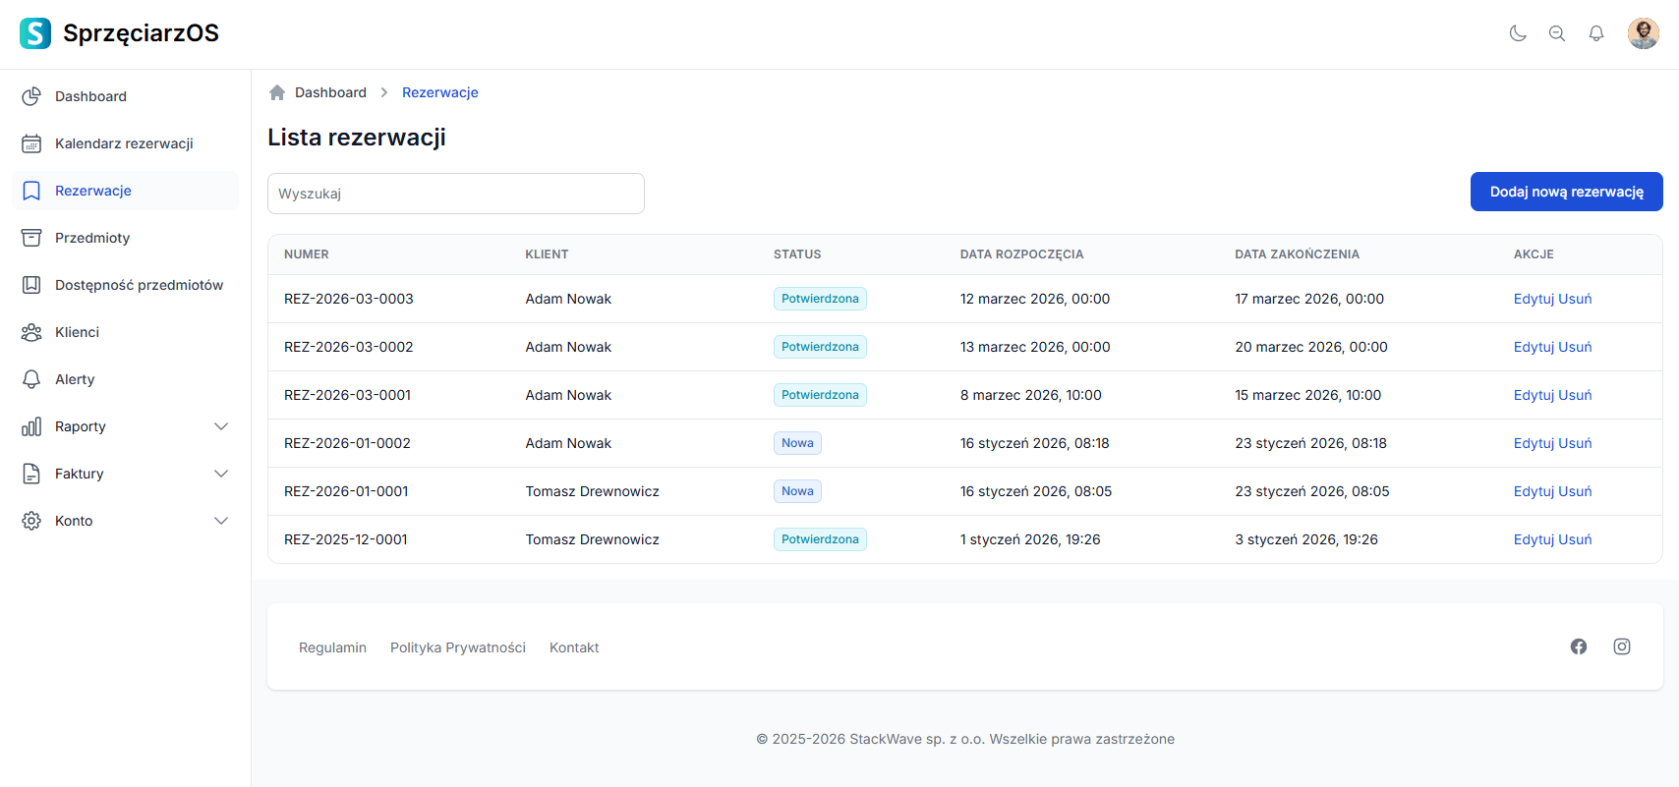Open the user avatar profile menu

[1643, 33]
